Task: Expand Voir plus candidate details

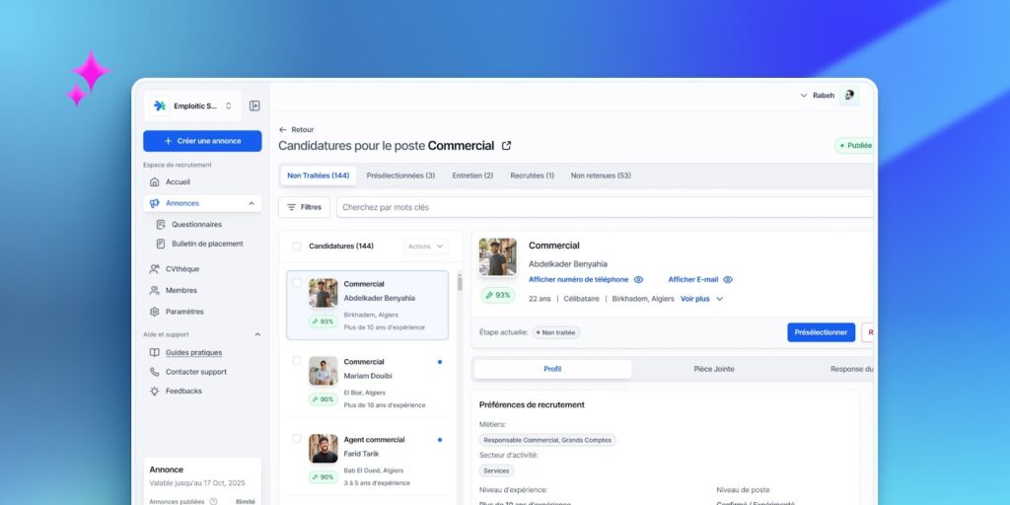Action: (x=701, y=299)
